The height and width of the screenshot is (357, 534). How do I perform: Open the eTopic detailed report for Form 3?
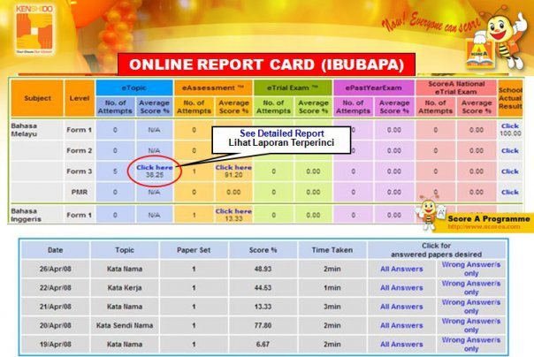pos(155,171)
